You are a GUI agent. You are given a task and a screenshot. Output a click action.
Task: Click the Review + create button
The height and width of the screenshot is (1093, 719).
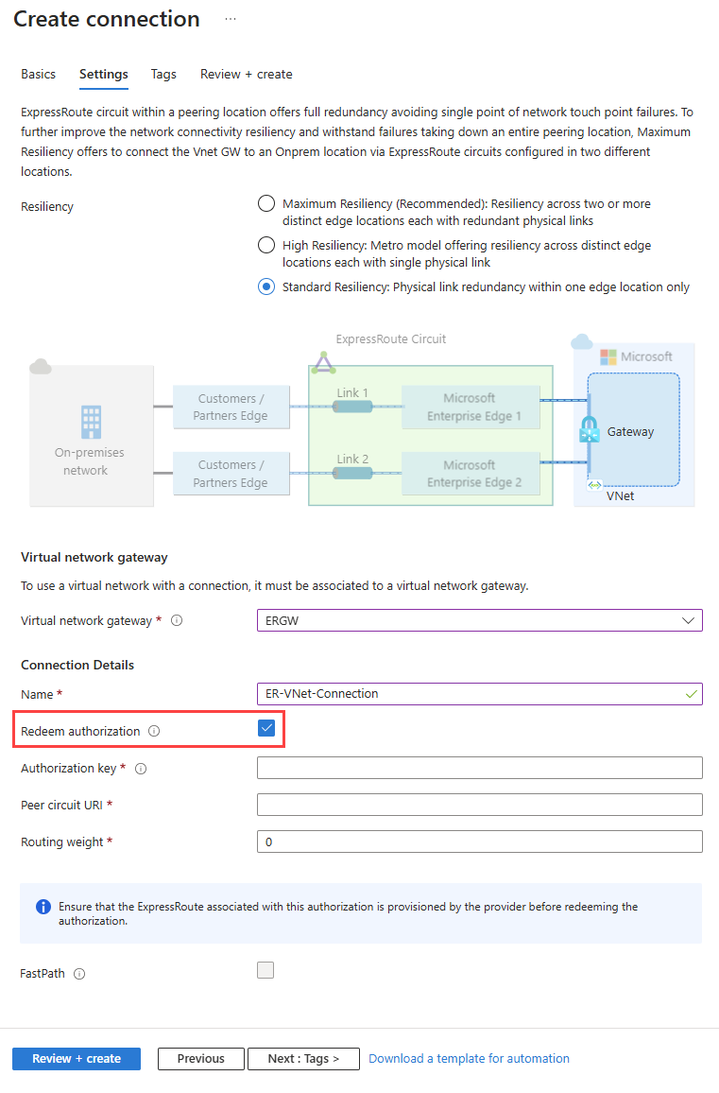point(76,1058)
